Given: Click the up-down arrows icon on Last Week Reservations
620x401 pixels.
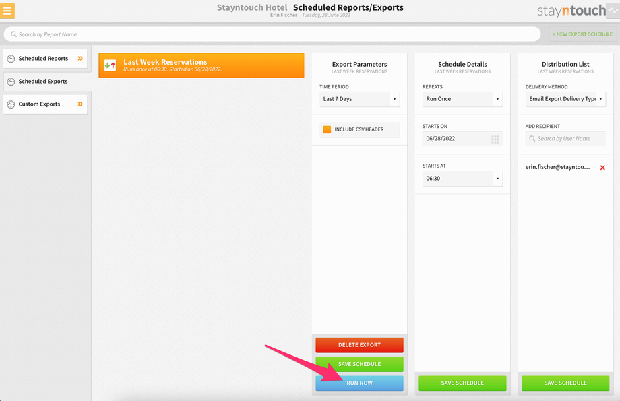Looking at the screenshot, I should (111, 65).
